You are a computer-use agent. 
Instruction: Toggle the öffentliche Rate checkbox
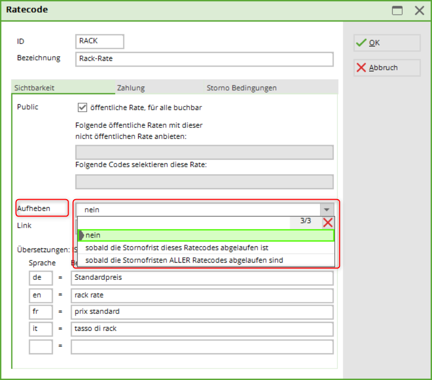82,107
